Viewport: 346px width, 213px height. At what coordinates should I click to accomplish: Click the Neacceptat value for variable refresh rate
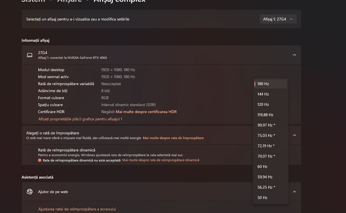pos(111,84)
